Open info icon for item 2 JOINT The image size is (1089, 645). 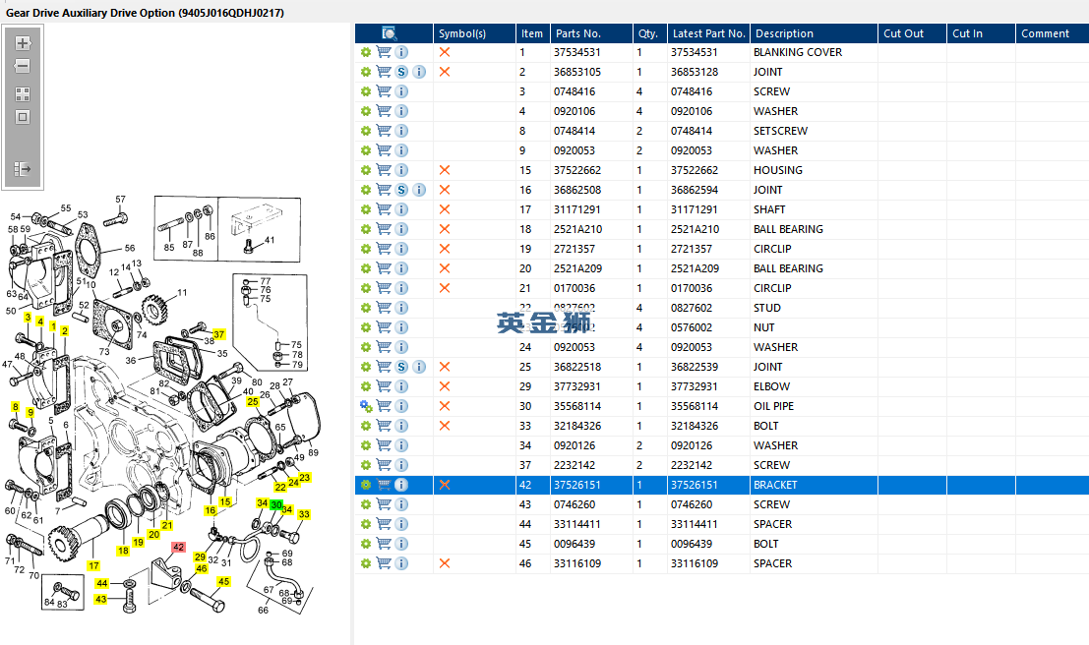point(419,72)
